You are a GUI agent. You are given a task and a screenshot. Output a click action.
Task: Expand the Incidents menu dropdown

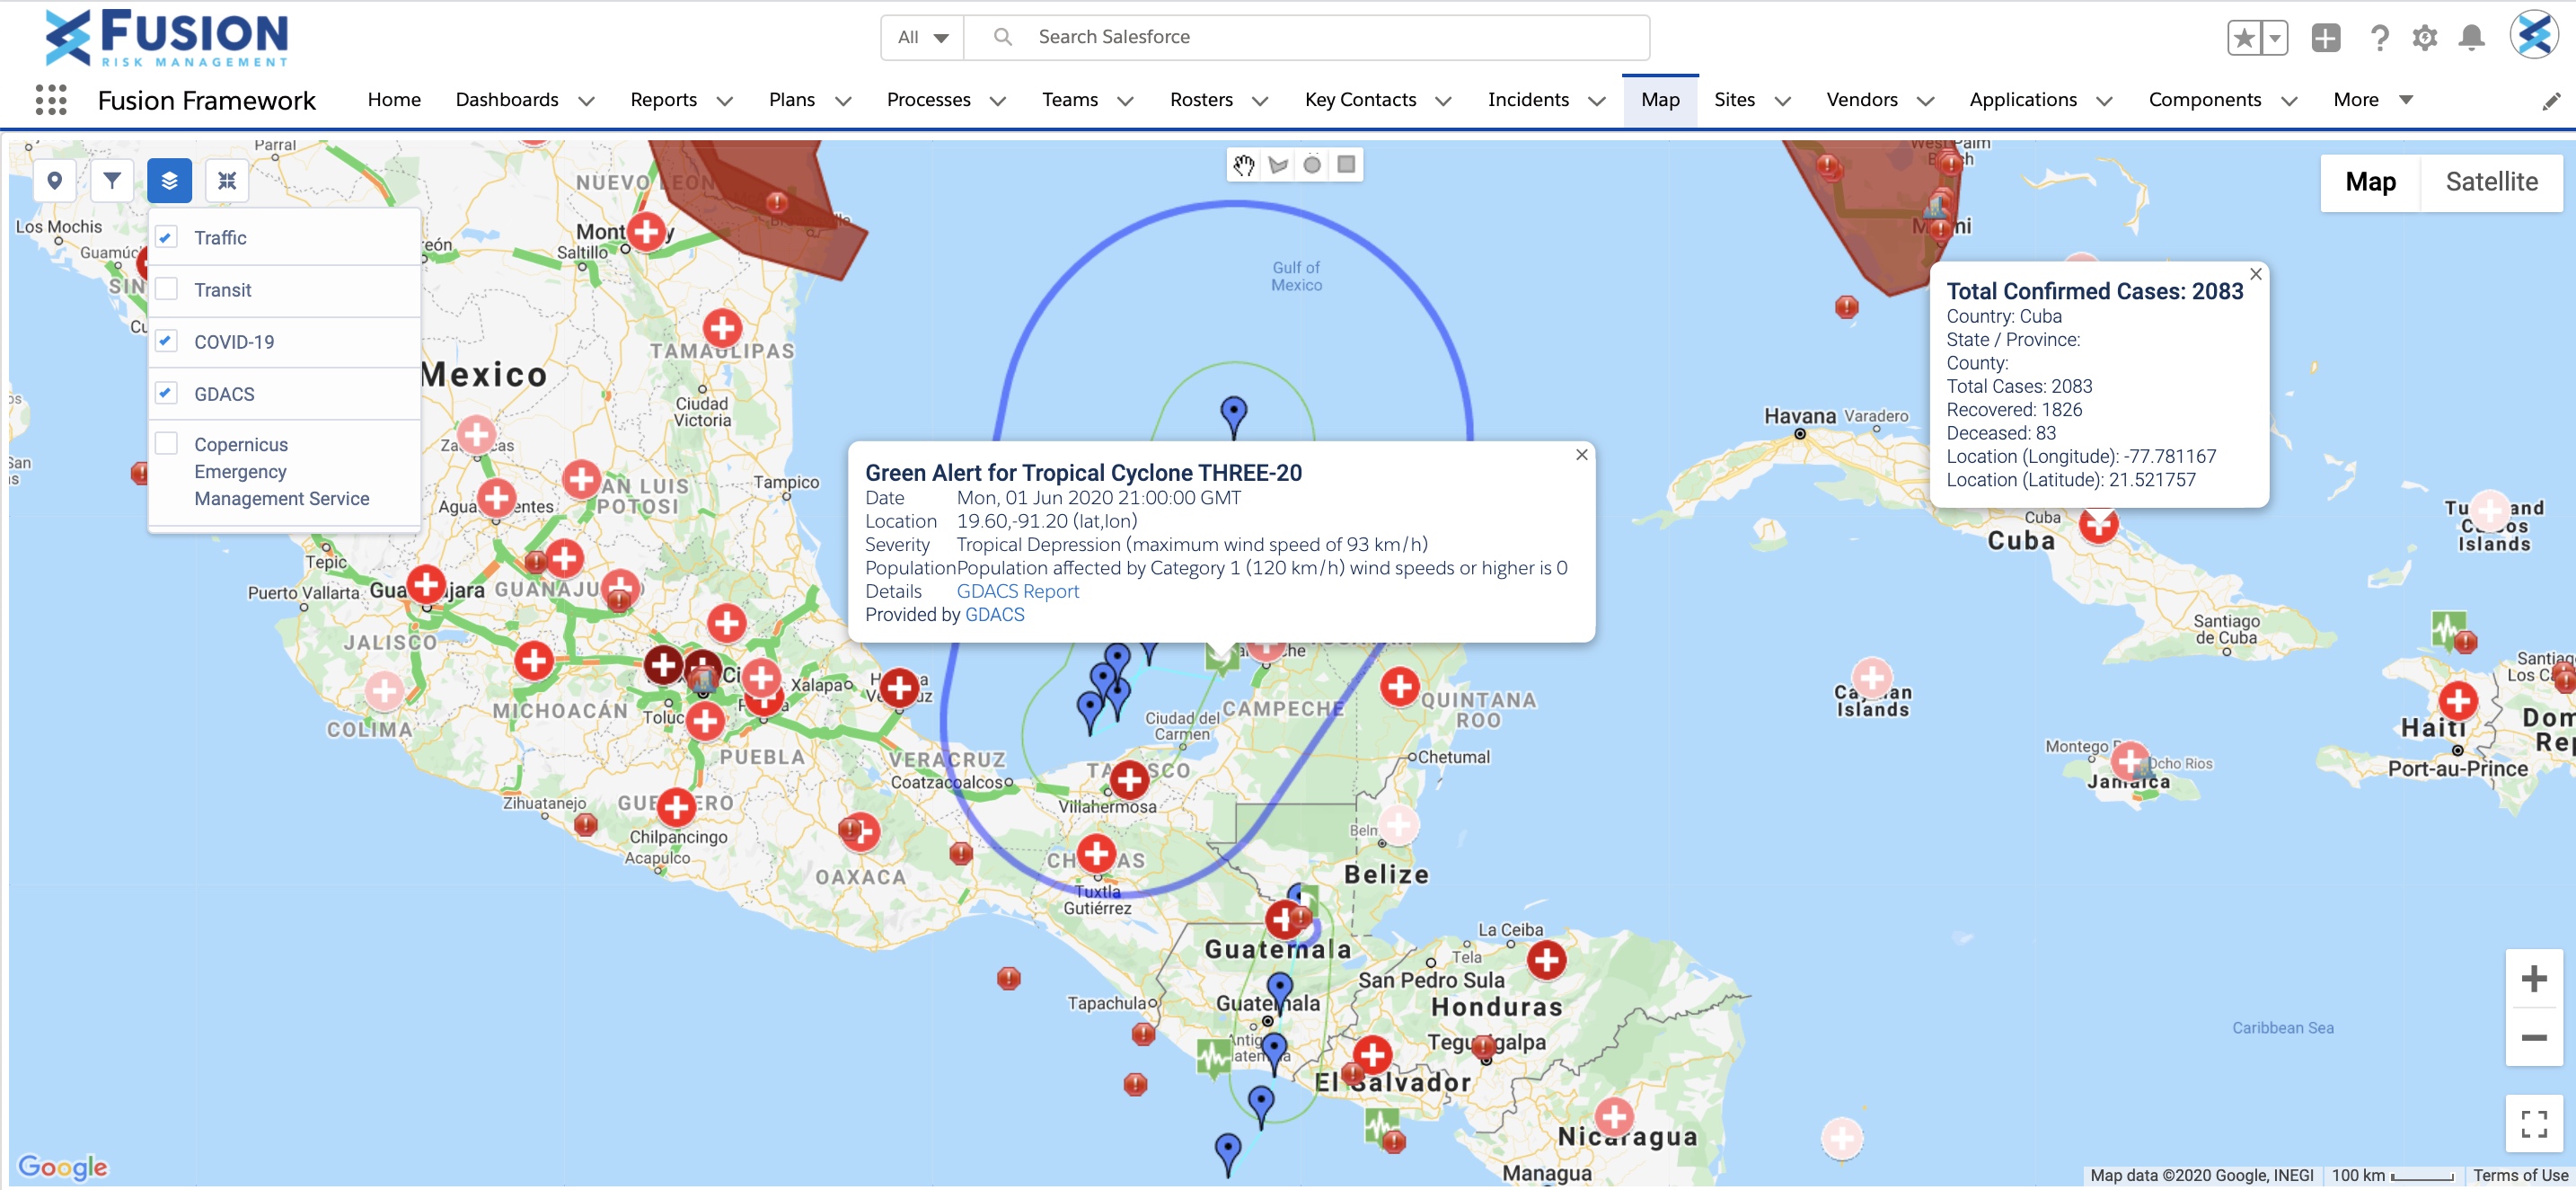coord(1595,100)
